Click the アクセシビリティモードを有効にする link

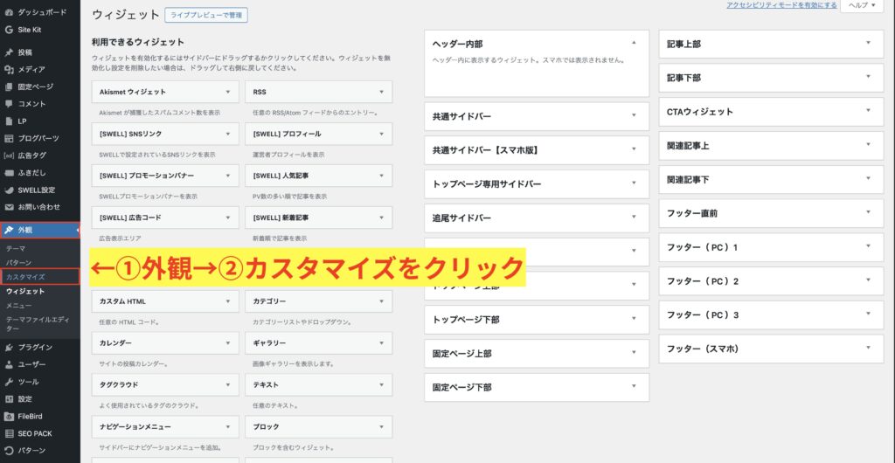pos(780,5)
